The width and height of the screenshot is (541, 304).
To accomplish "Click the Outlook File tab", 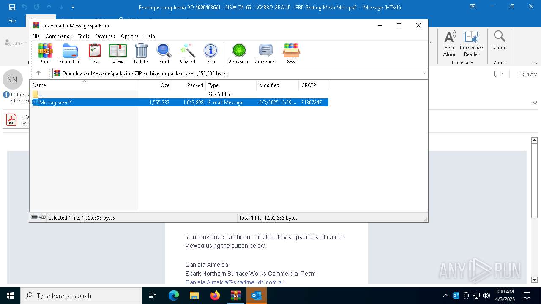I will coord(12,20).
